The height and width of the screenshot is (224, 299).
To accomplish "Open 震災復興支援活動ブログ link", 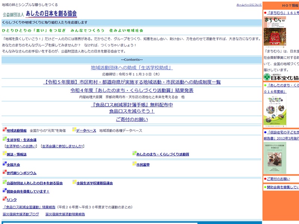I will coord(21,214).
